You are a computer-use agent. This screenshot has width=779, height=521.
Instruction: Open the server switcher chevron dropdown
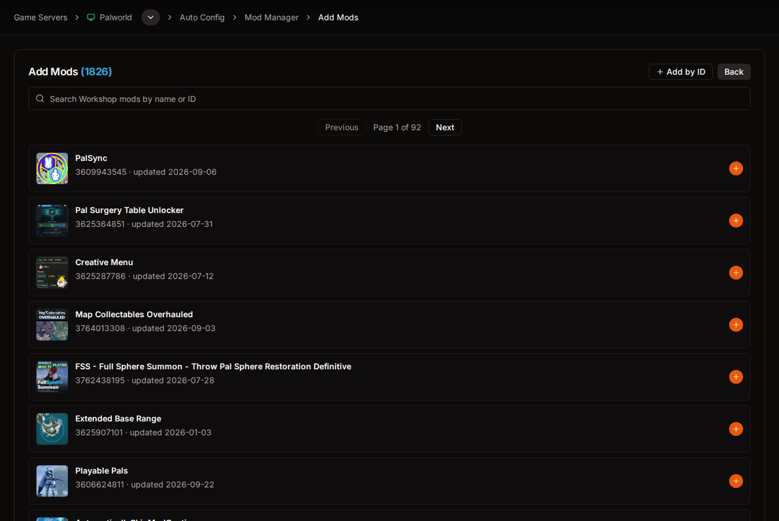(x=151, y=17)
